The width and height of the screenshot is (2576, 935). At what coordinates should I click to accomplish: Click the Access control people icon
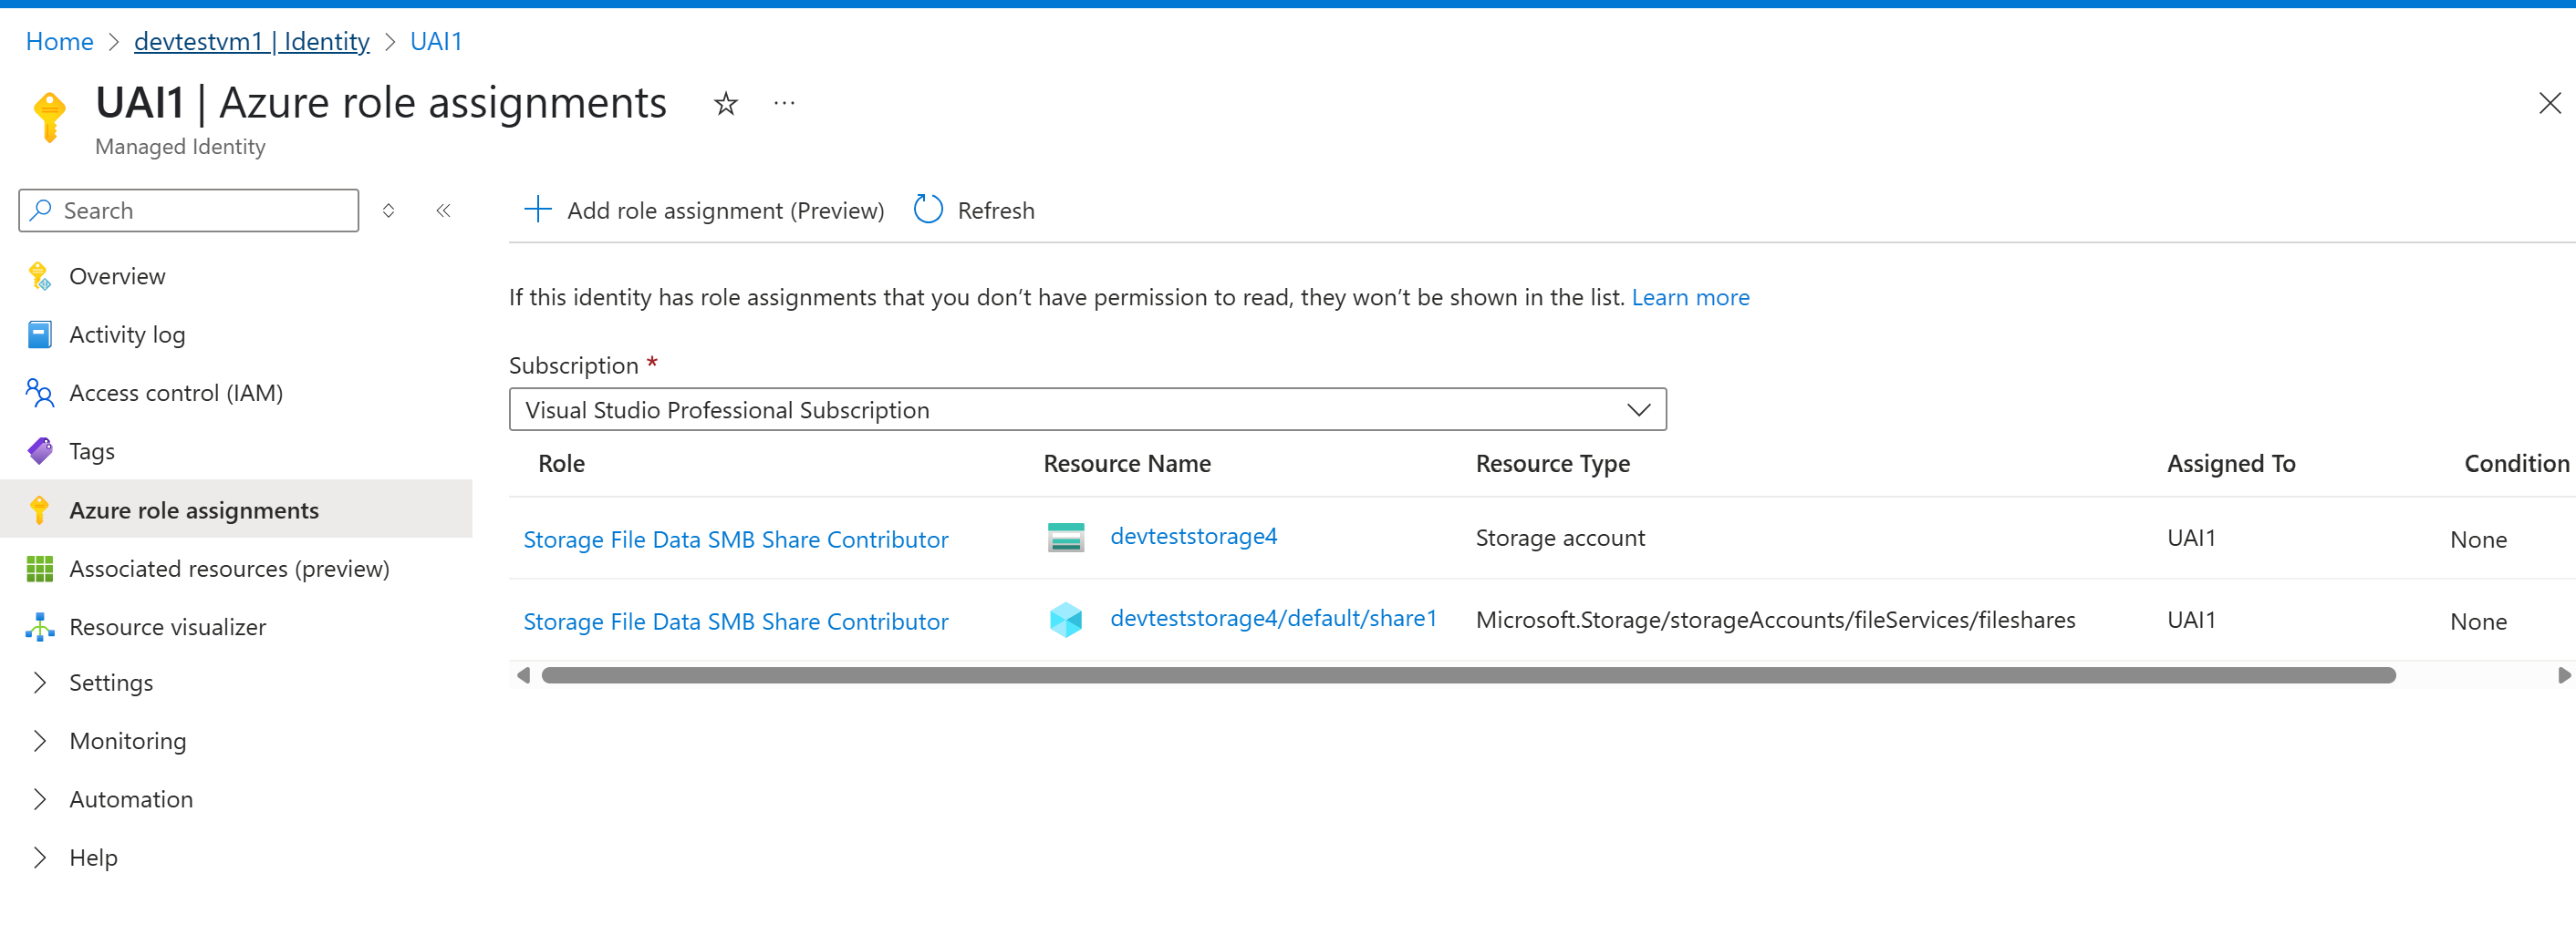(39, 393)
